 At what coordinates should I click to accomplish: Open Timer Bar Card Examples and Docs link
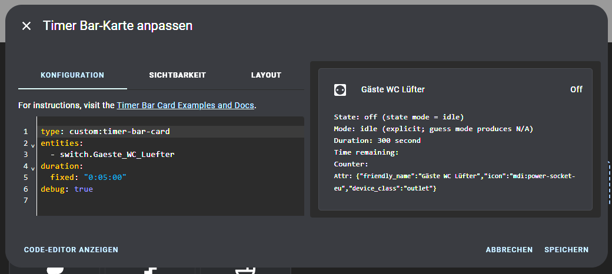185,105
